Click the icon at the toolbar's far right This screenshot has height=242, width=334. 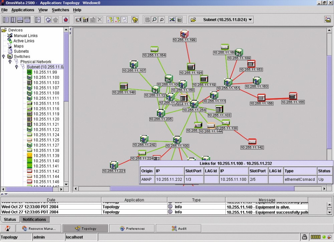tap(328, 19)
